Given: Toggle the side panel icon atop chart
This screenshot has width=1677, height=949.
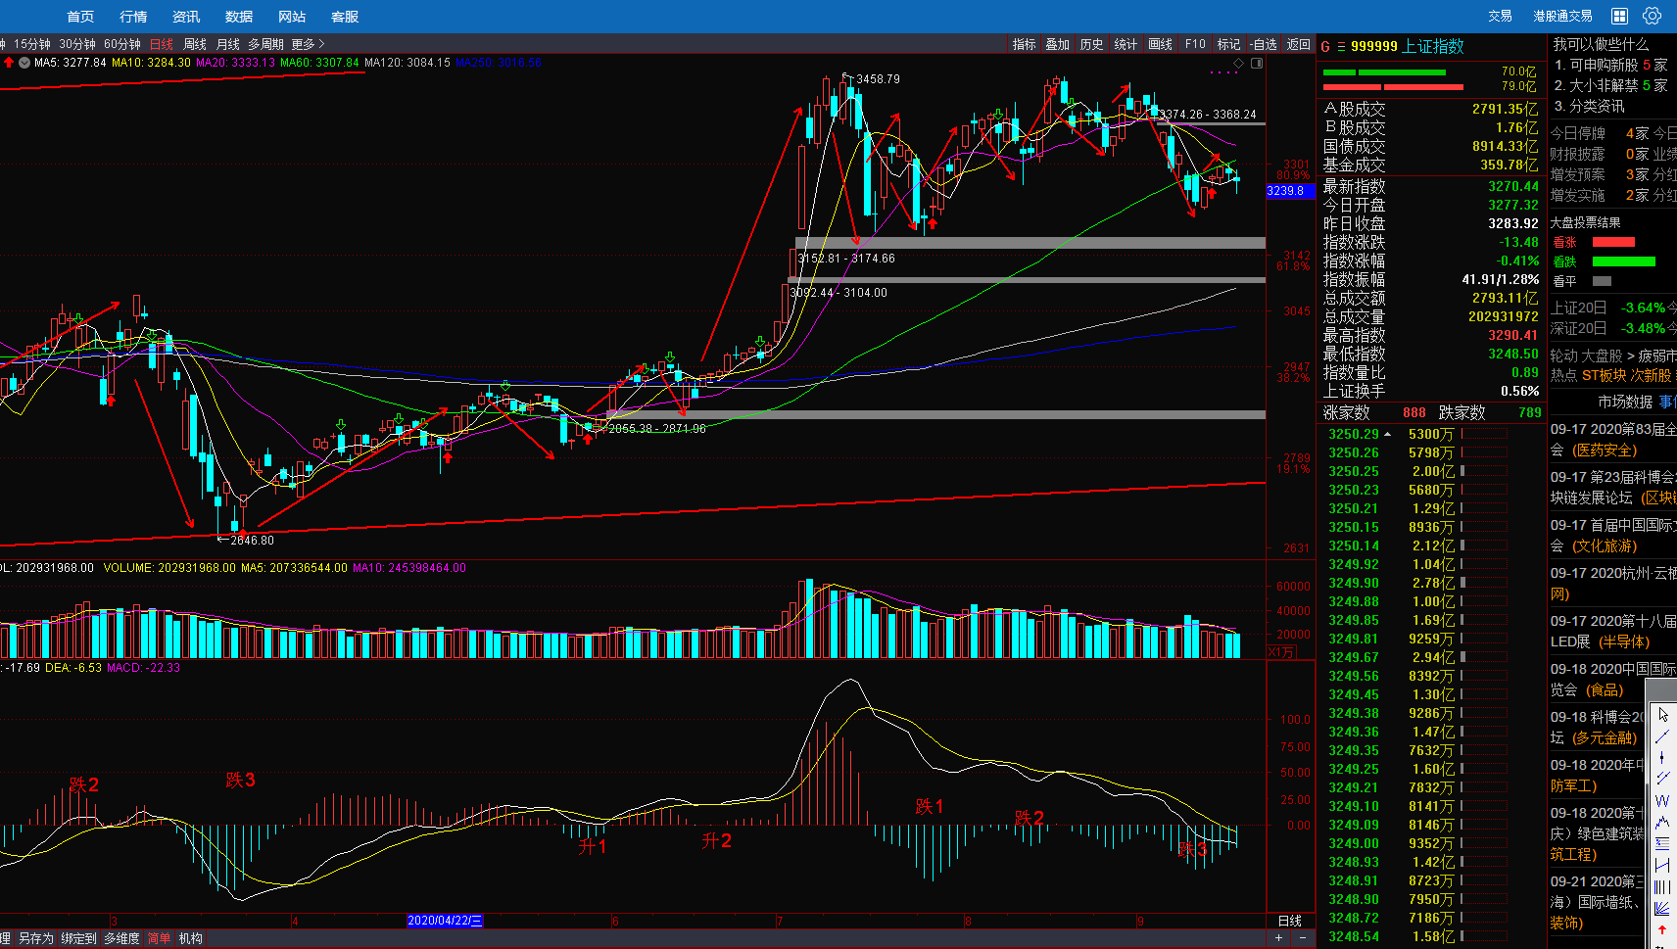Looking at the screenshot, I should coord(1257,63).
